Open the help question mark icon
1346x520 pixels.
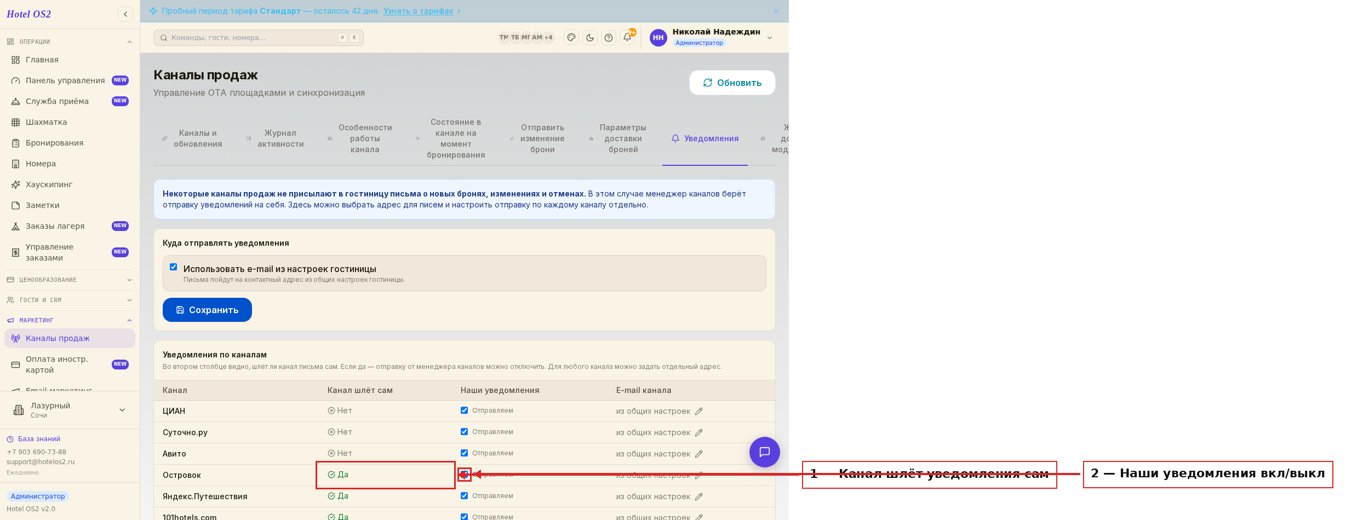[609, 38]
